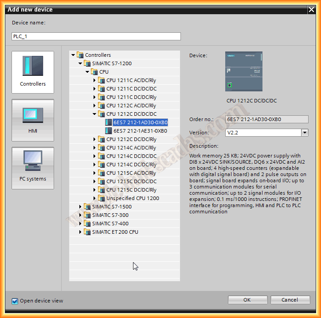
Task: Click the Unspecified CPU 1200 folder icon
Action: click(x=102, y=198)
